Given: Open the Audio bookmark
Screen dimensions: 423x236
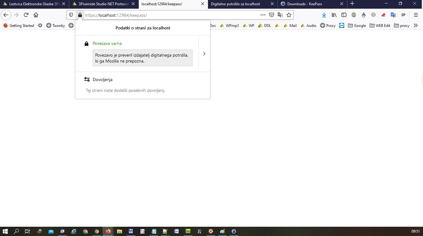Looking at the screenshot, I should pyautogui.click(x=308, y=26).
